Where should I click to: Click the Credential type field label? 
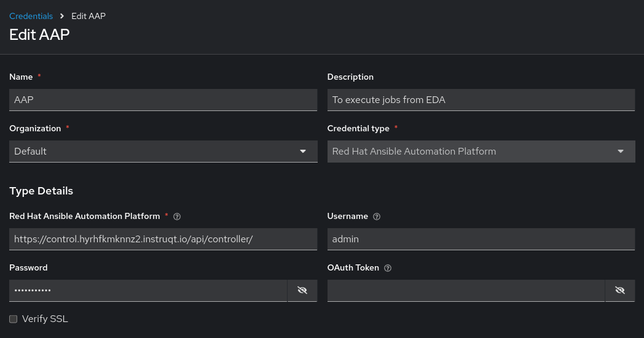(x=358, y=128)
